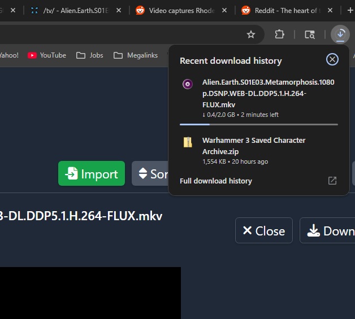Close the /tv/ Alien.Earth tab
This screenshot has height=319, width=355.
pos(119,10)
